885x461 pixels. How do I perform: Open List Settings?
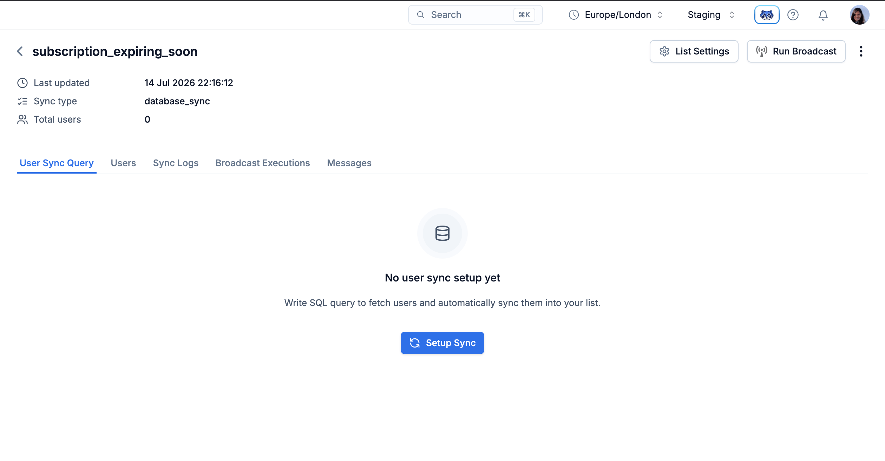(694, 51)
